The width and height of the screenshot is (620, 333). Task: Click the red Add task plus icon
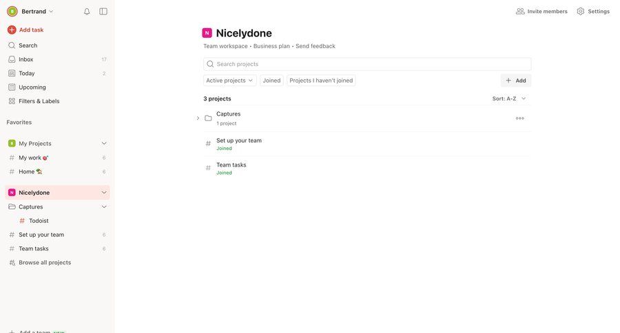coord(12,30)
